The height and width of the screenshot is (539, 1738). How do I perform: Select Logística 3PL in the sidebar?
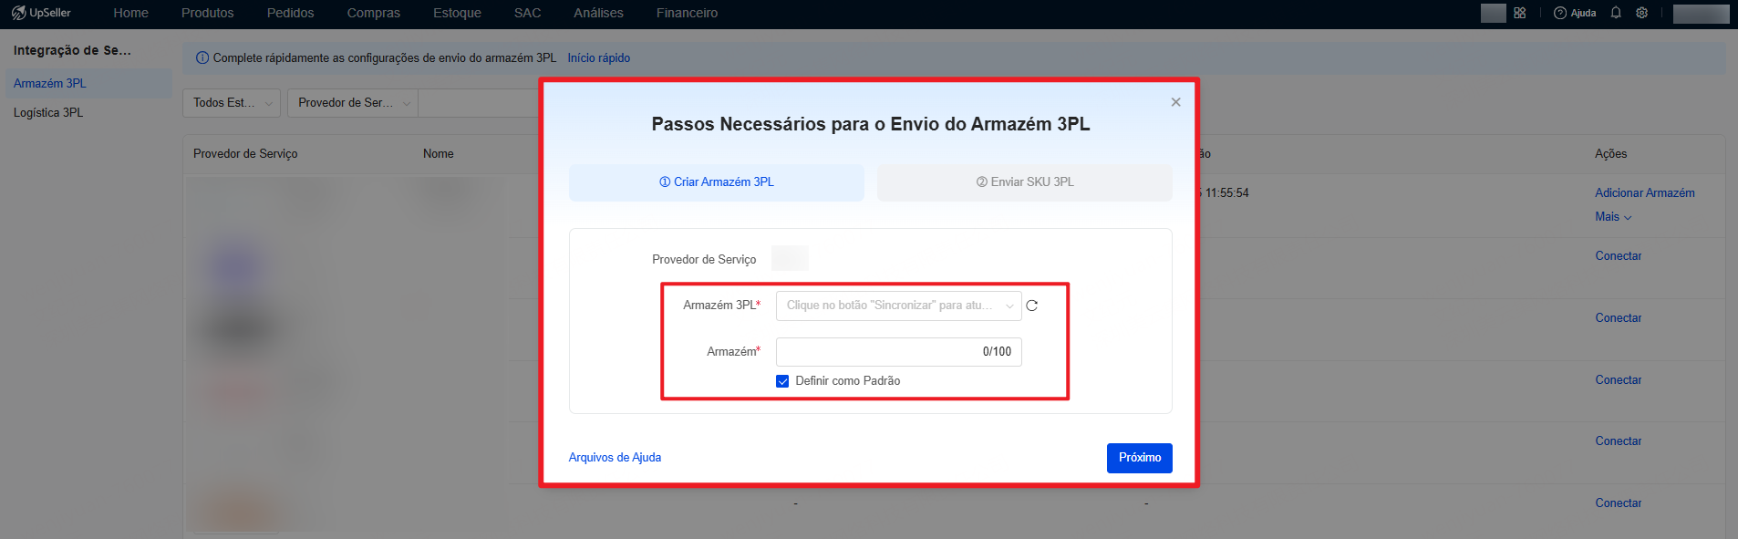[x=48, y=113]
